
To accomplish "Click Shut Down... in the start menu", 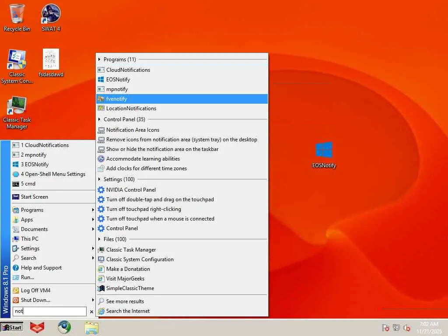I will pyautogui.click(x=53, y=300).
